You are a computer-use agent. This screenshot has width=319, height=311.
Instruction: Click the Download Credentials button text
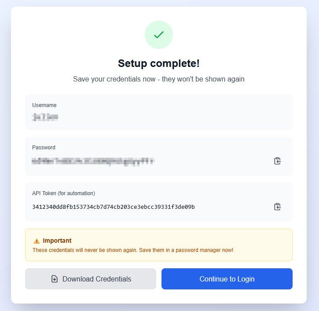[97, 279]
